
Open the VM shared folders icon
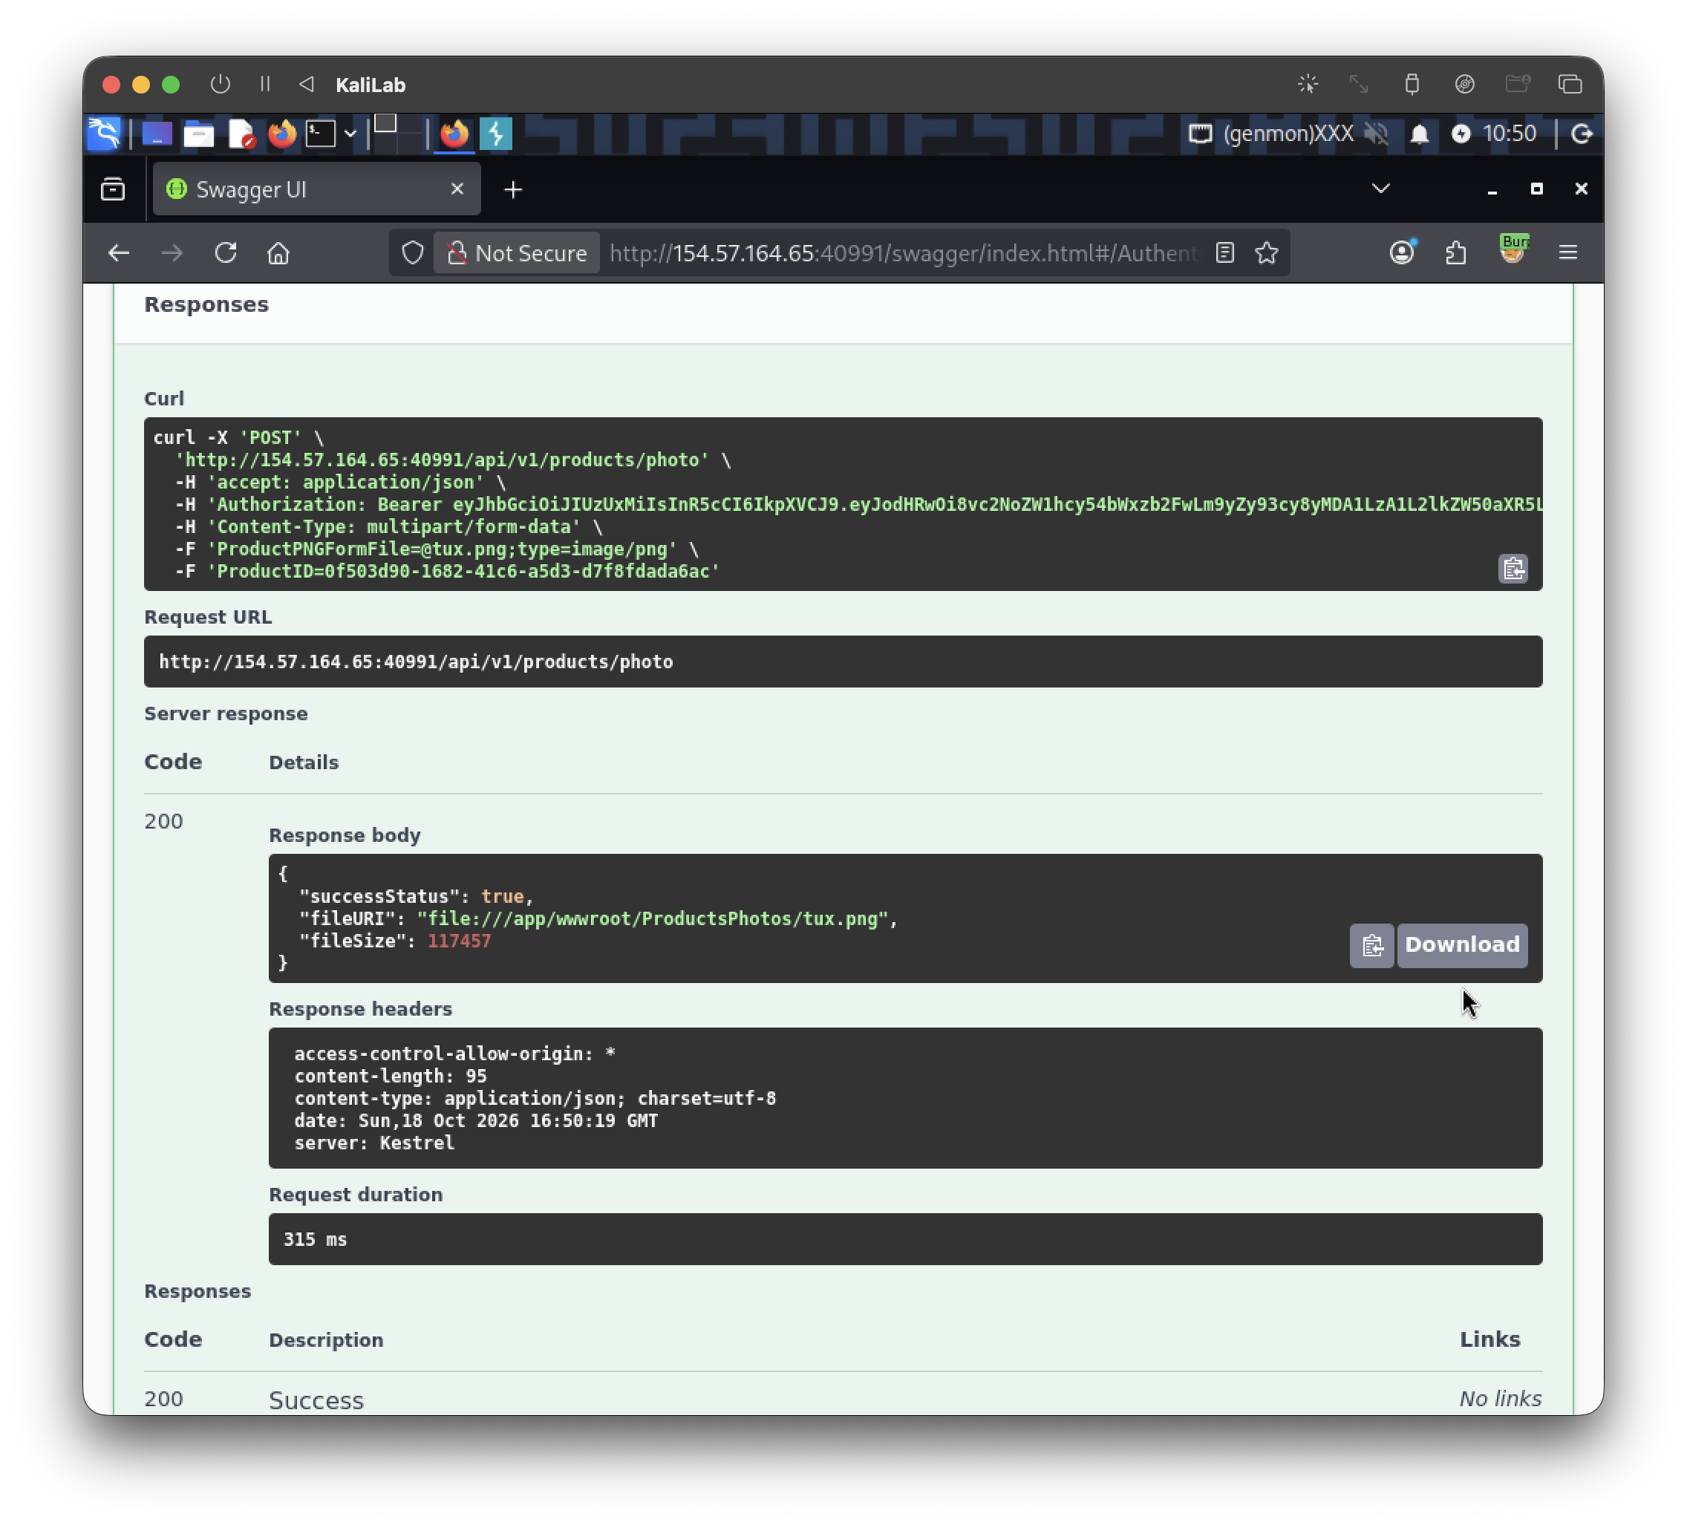tap(1517, 84)
